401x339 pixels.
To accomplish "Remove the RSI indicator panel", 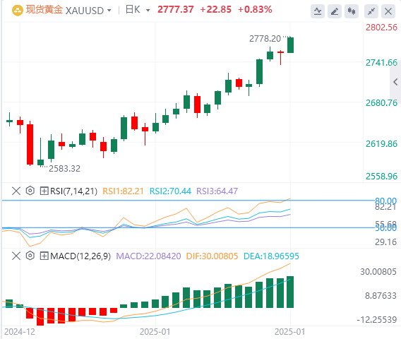I will click(16, 191).
